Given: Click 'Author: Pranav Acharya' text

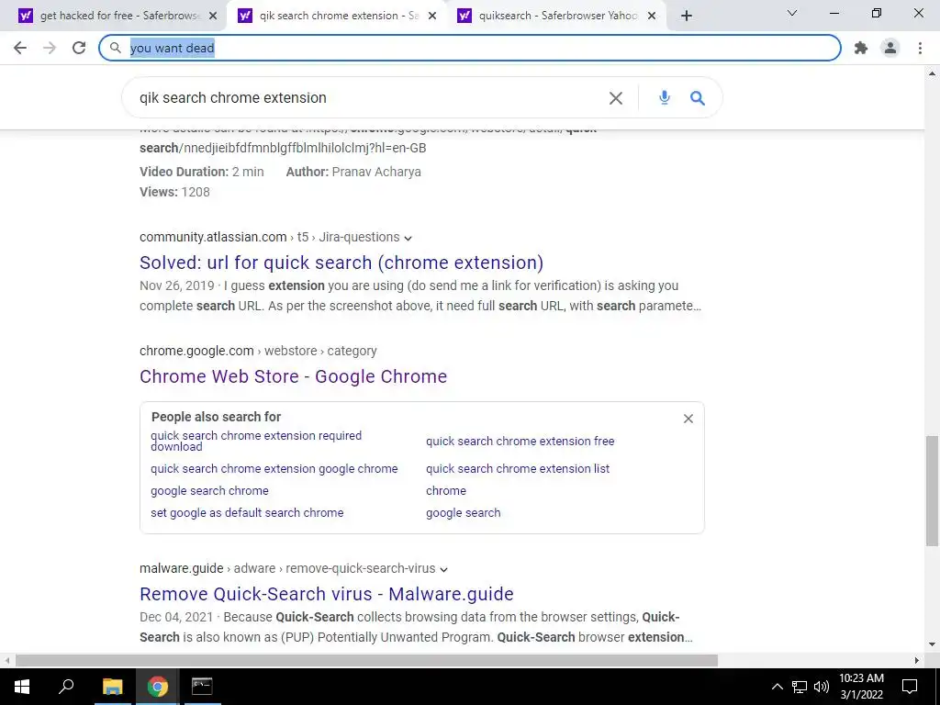Looking at the screenshot, I should 353,172.
